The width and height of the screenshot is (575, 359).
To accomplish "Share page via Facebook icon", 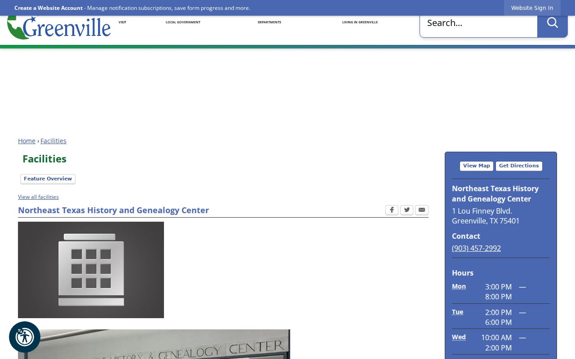I will pos(392,210).
